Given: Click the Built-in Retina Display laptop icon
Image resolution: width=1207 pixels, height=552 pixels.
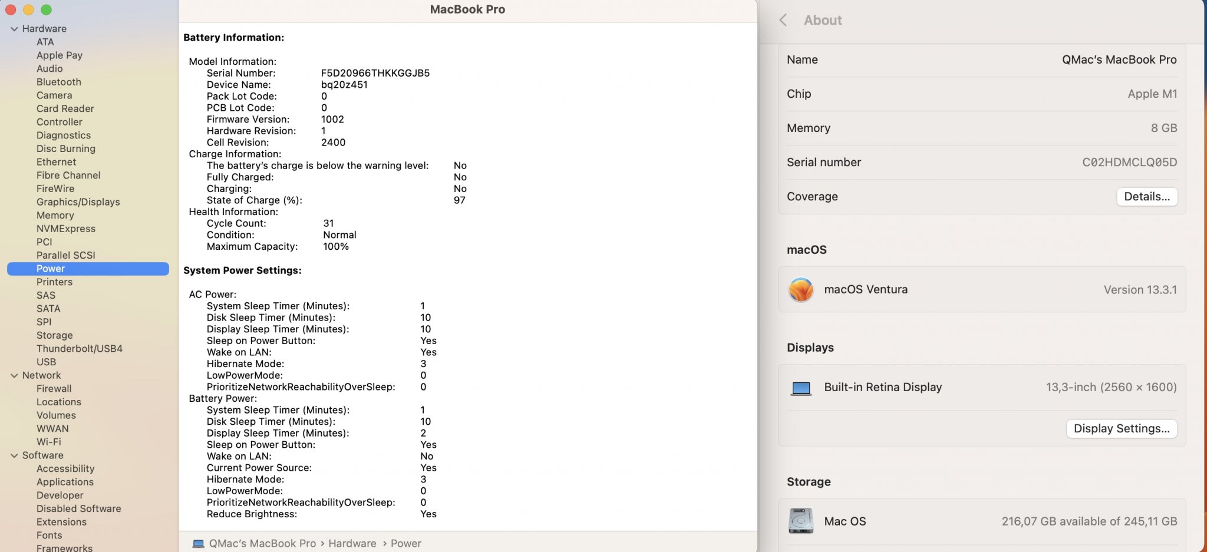Looking at the screenshot, I should [801, 388].
